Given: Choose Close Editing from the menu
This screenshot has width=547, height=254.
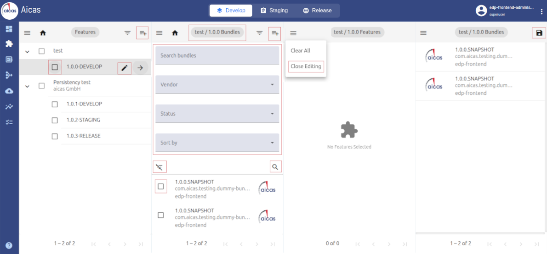Looking at the screenshot, I should (306, 66).
